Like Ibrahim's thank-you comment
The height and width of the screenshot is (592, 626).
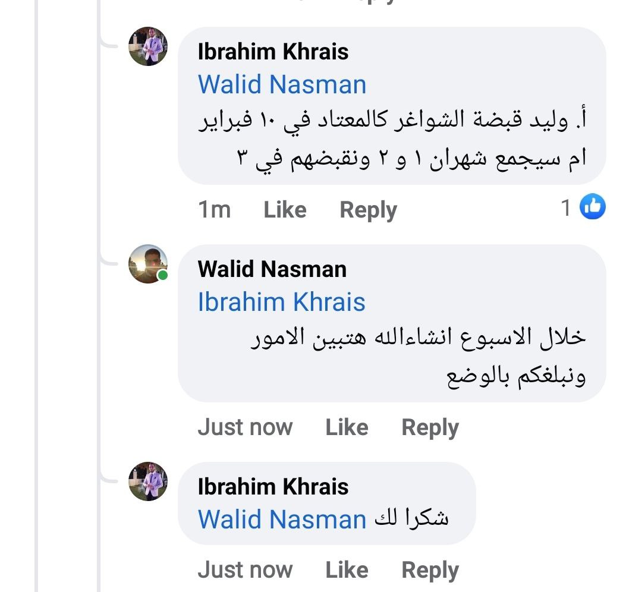pyautogui.click(x=347, y=570)
